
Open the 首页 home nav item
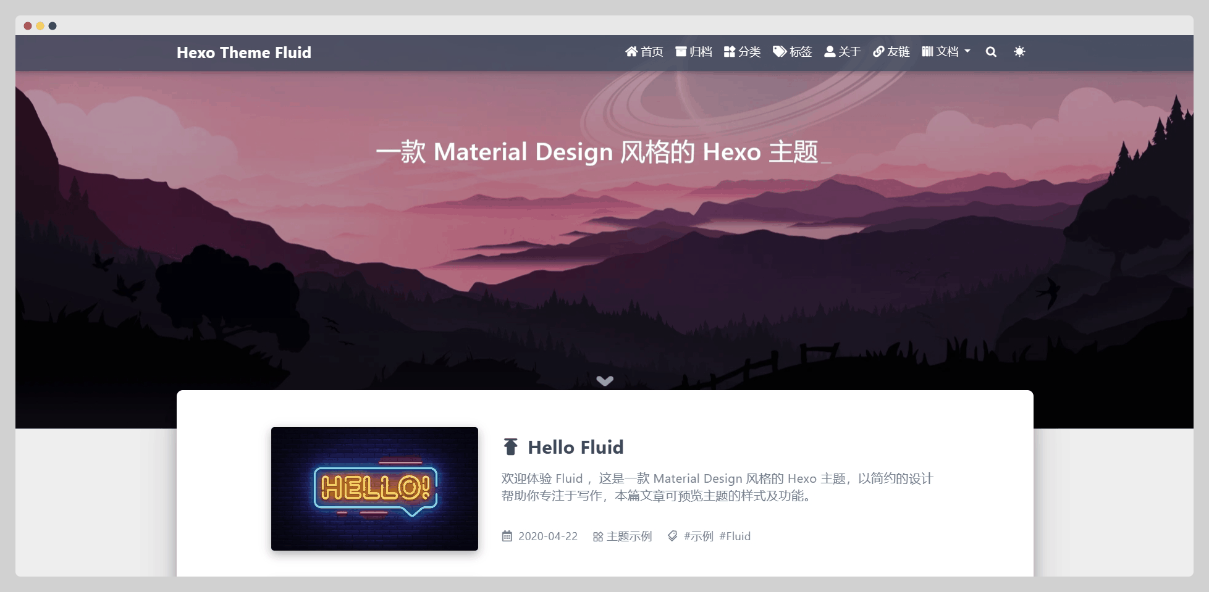click(x=644, y=52)
